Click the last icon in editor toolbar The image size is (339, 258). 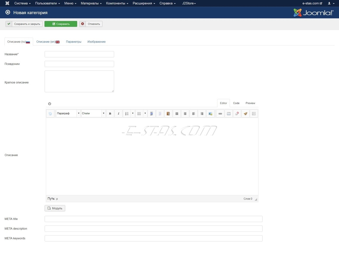pyautogui.click(x=254, y=114)
